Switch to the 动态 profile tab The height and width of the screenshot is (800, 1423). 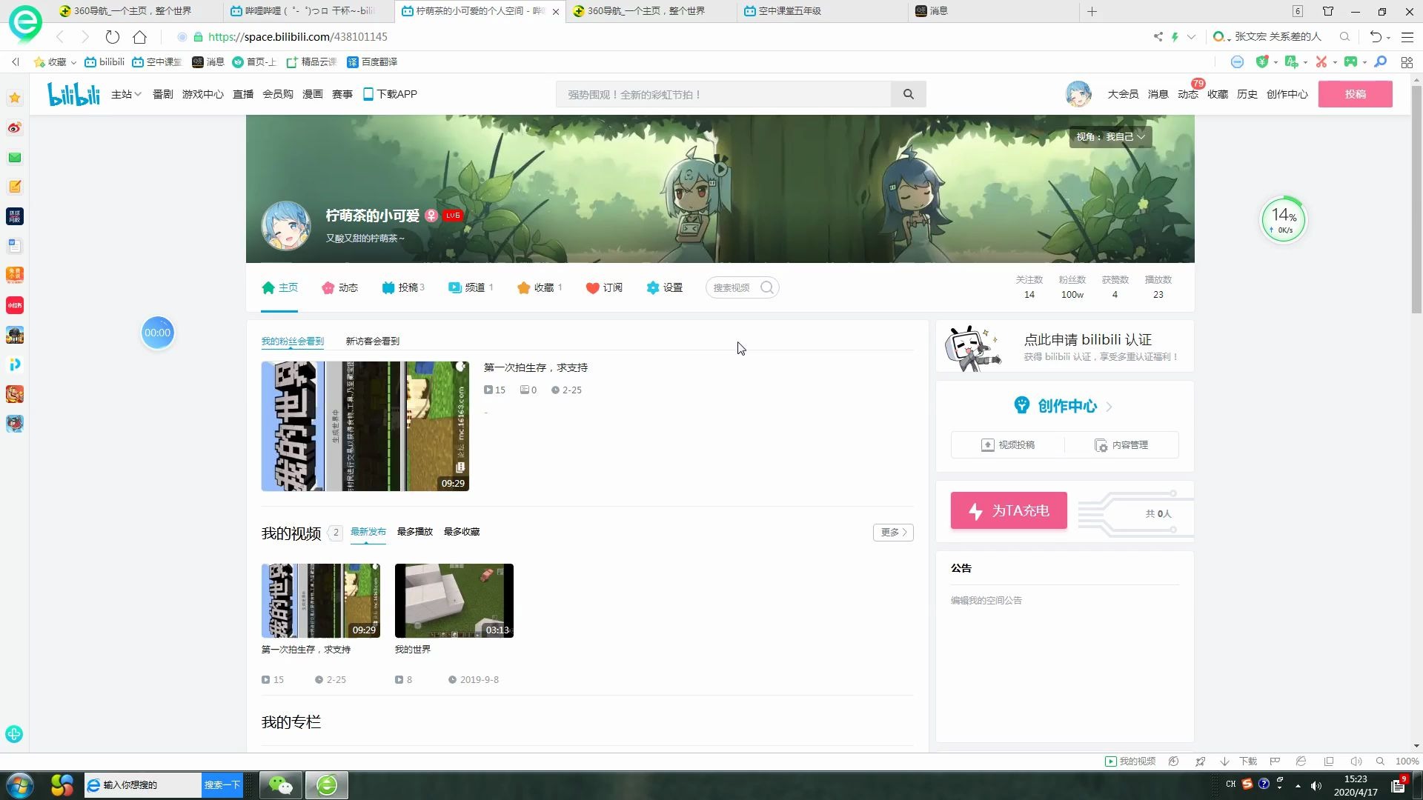(339, 287)
